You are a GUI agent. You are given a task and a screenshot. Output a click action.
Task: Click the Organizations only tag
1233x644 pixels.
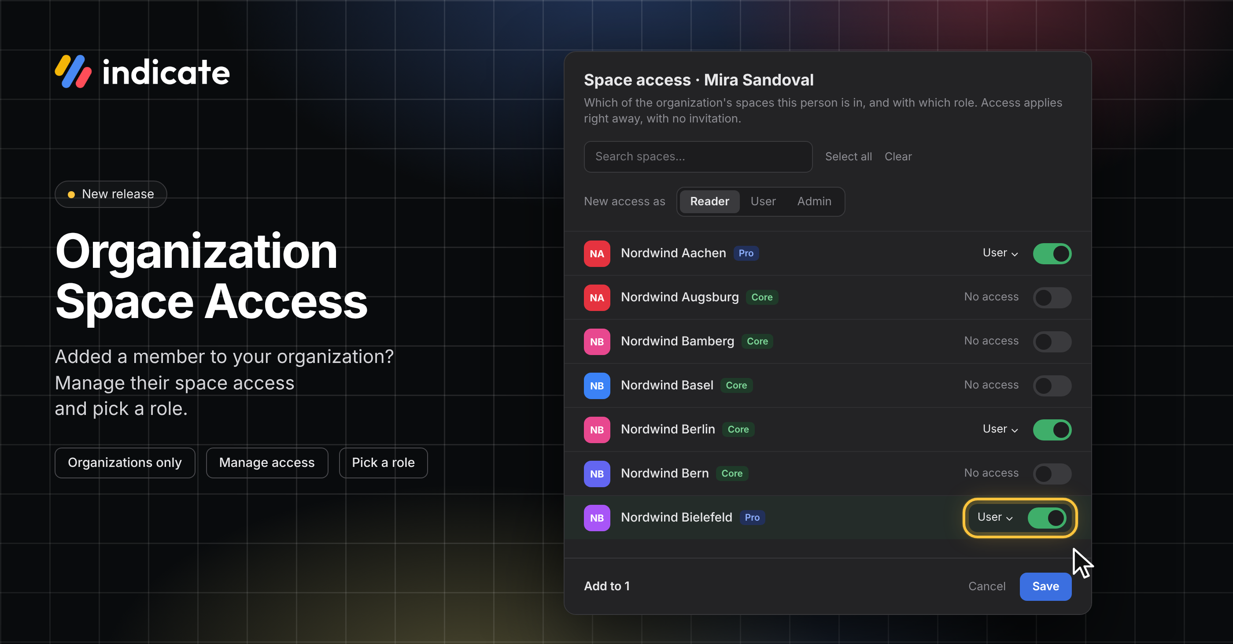[125, 463]
